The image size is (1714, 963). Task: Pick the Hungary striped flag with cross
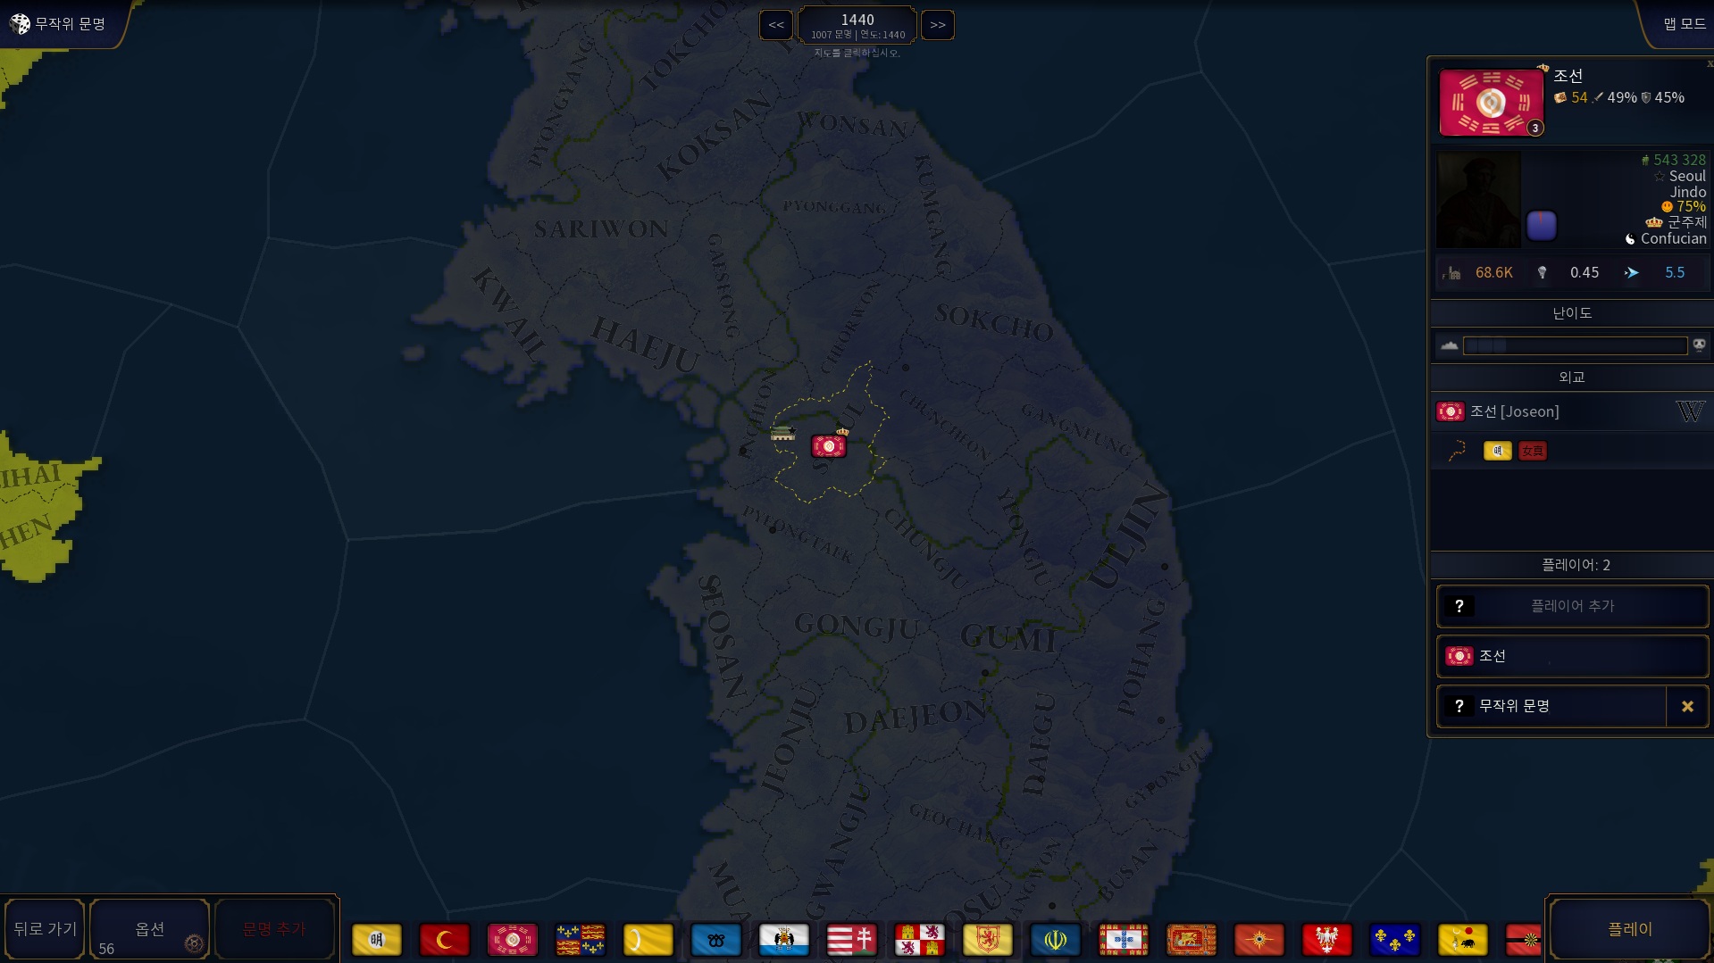851,940
